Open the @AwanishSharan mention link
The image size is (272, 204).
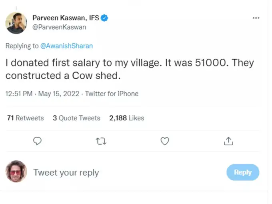tap(66, 46)
